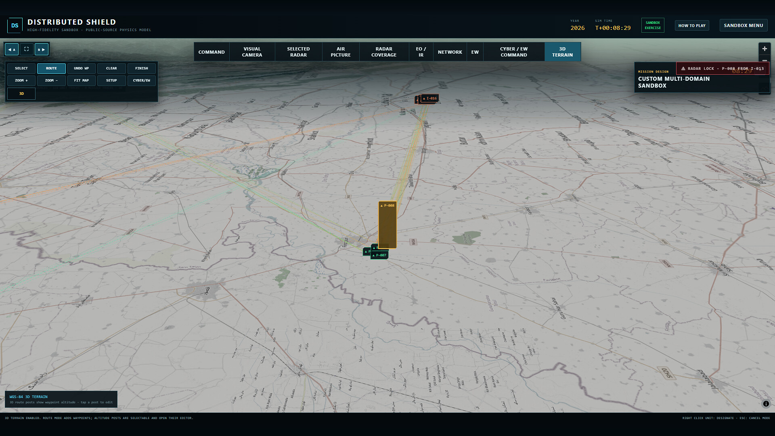The height and width of the screenshot is (436, 775).
Task: Click the DS logo icon
Action: click(15, 25)
